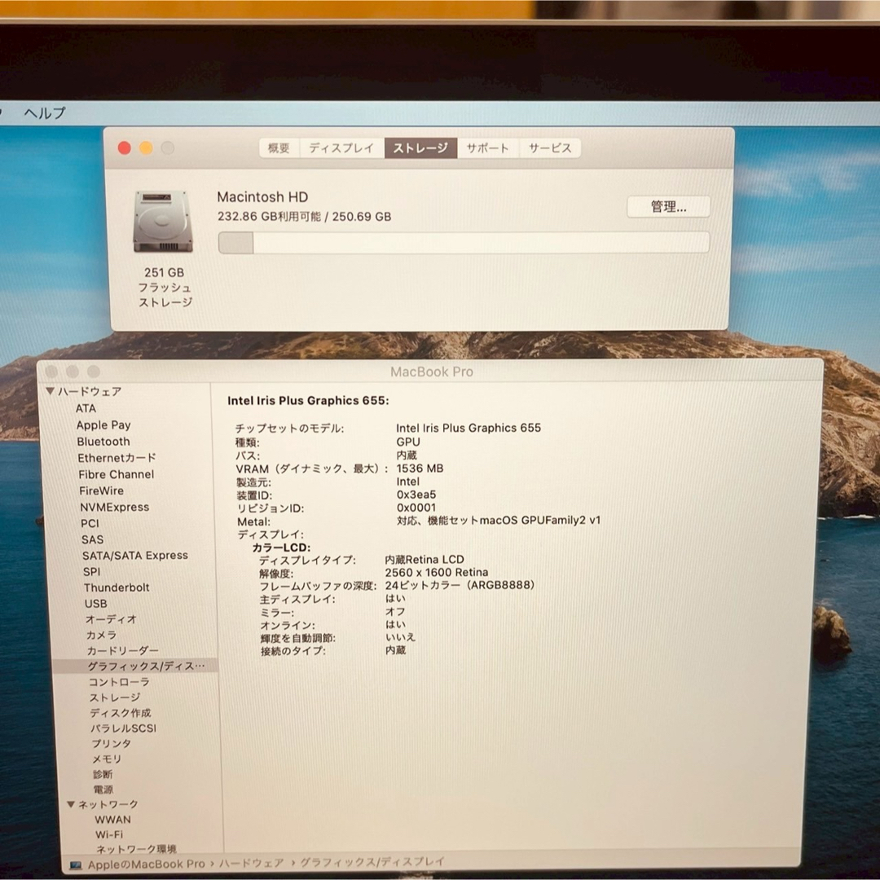Select Fibre Channel in sidebar
Image resolution: width=880 pixels, height=880 pixels.
click(x=117, y=474)
